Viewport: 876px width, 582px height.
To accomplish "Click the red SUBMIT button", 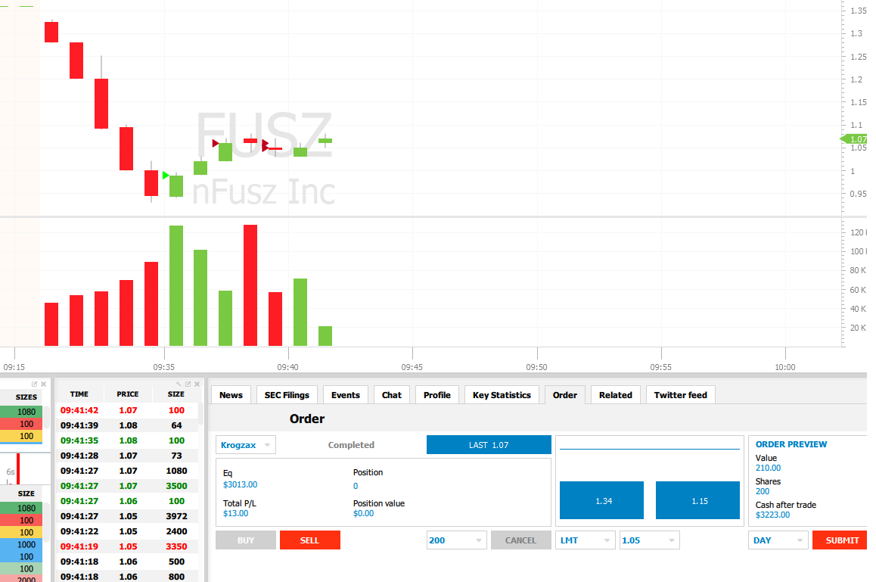I will [840, 540].
